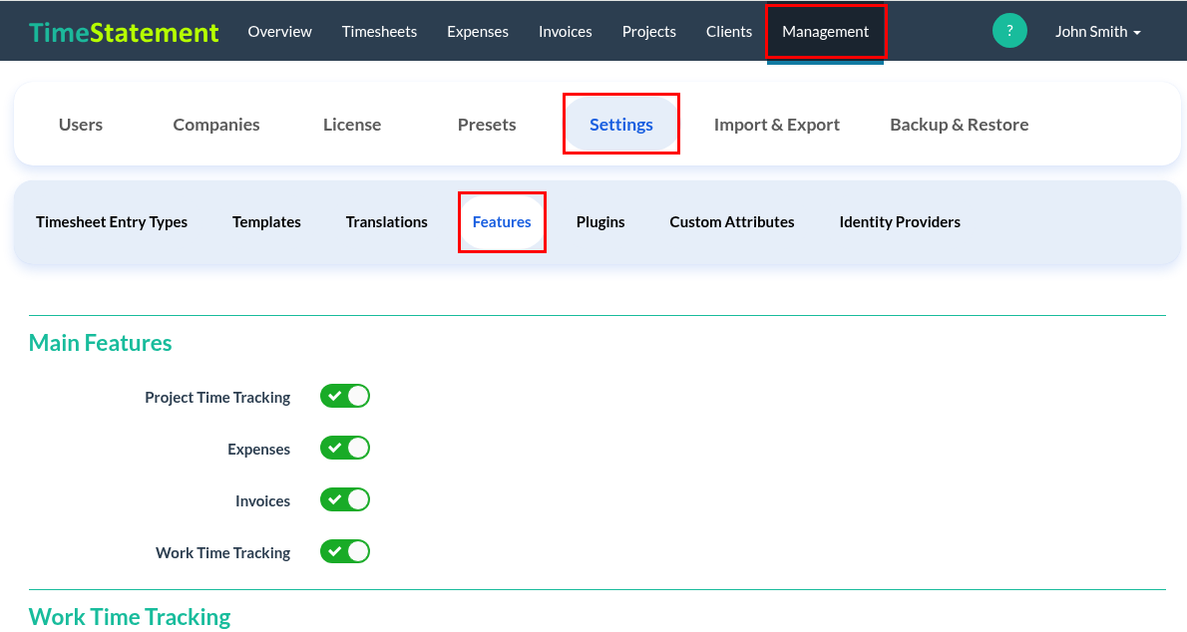1187x632 pixels.
Task: Open Clients in top navigation
Action: tap(729, 32)
